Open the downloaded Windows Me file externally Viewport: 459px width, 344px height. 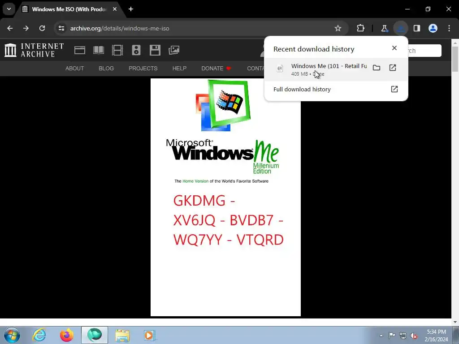[x=393, y=68]
